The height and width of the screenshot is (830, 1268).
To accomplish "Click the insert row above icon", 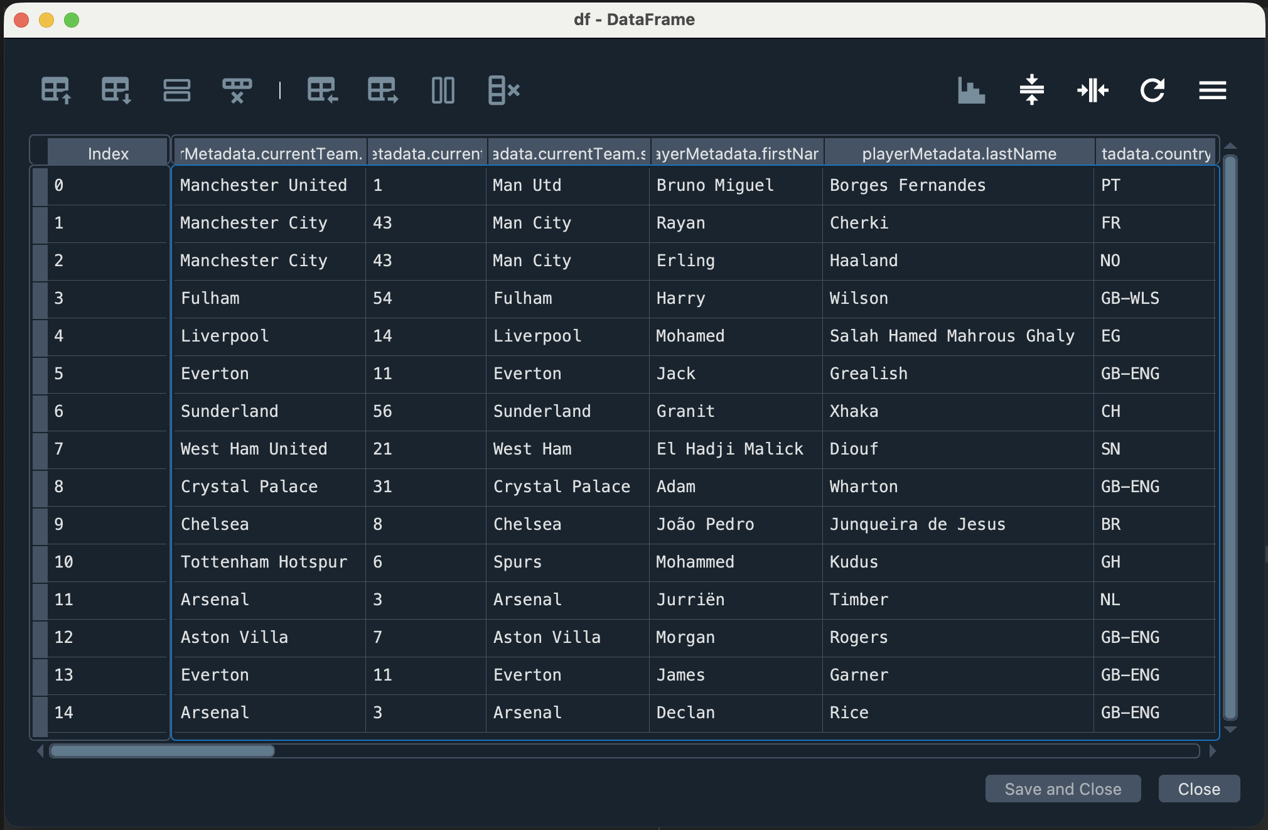I will click(56, 90).
